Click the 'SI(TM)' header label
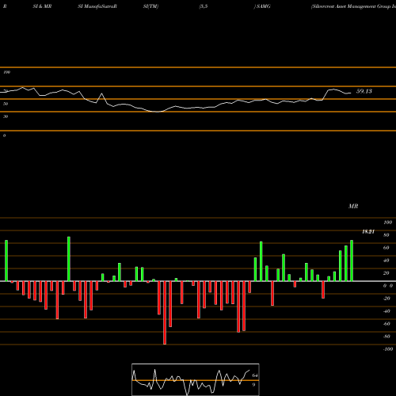Screen dimensions: 396x396 [150, 6]
